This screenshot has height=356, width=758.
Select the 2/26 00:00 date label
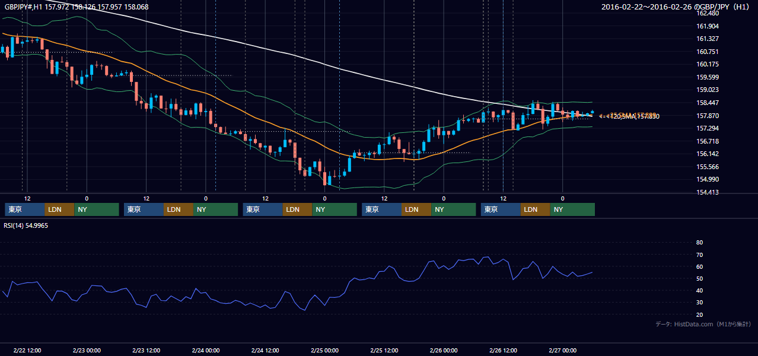[444, 350]
